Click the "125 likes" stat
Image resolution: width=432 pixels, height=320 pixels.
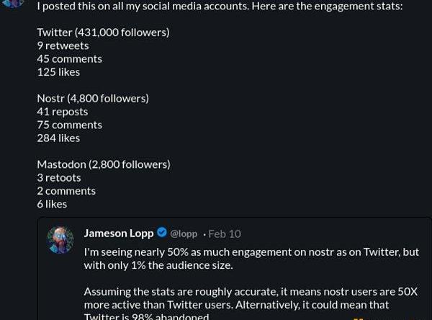click(58, 72)
